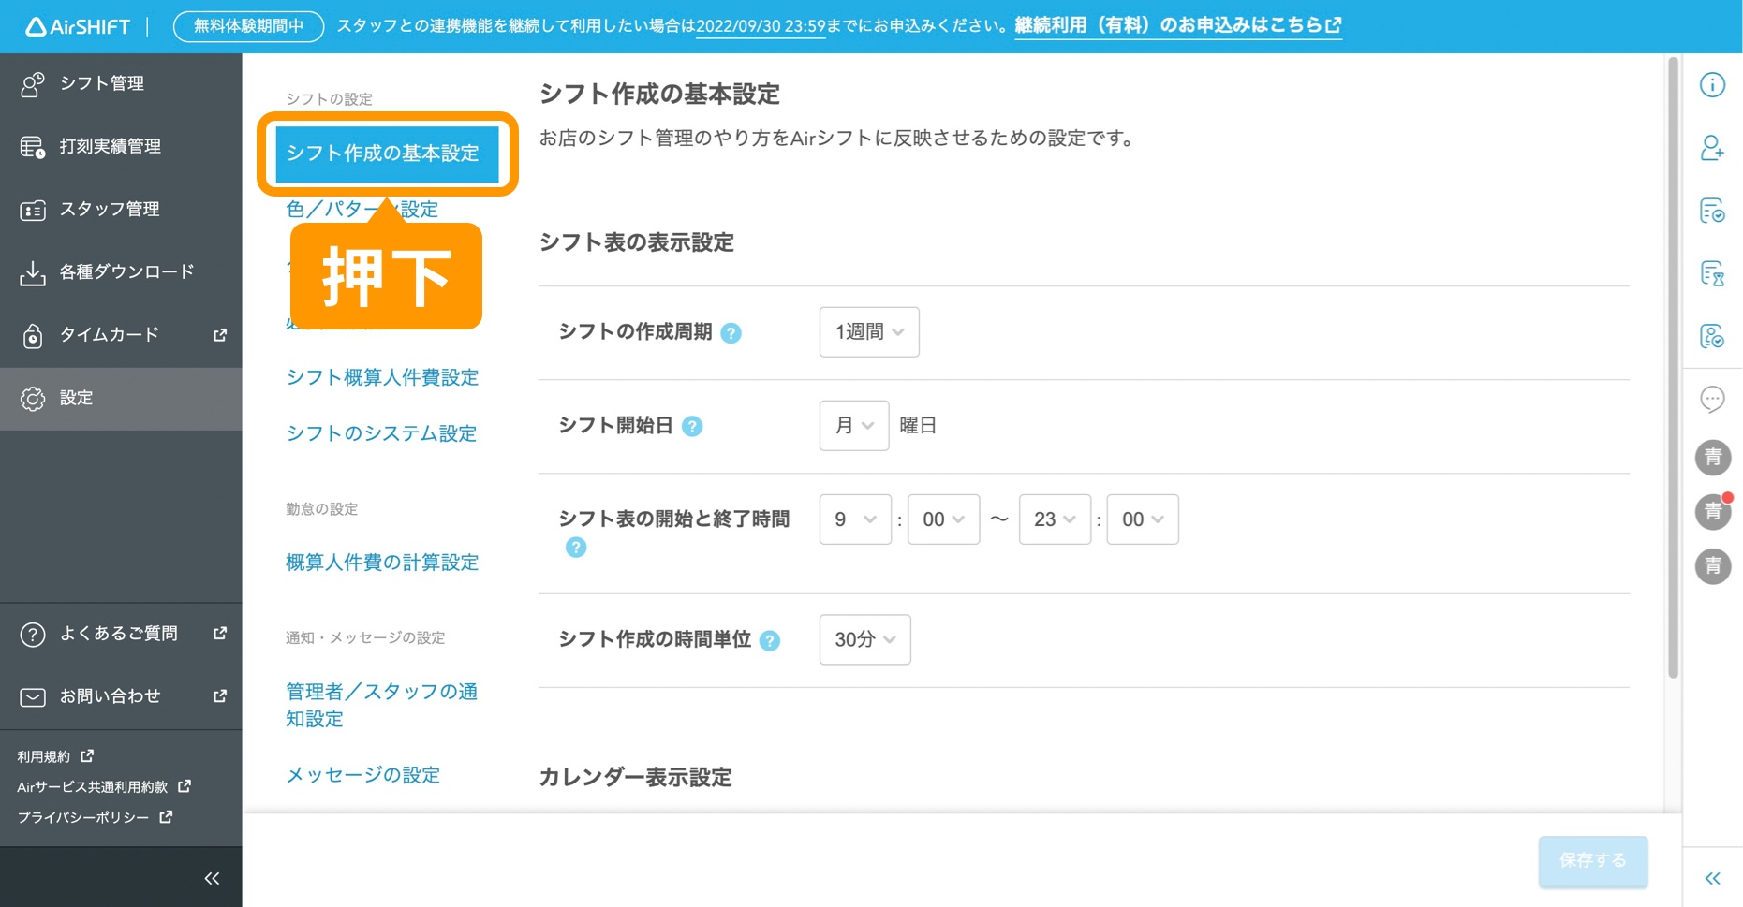Change the 23 hour value in end time selector
This screenshot has width=1743, height=907.
tap(1054, 519)
